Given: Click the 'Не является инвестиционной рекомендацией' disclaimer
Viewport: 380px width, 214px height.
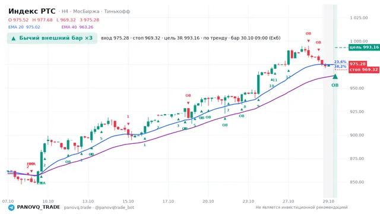Looking at the screenshot, I should tap(302, 207).
